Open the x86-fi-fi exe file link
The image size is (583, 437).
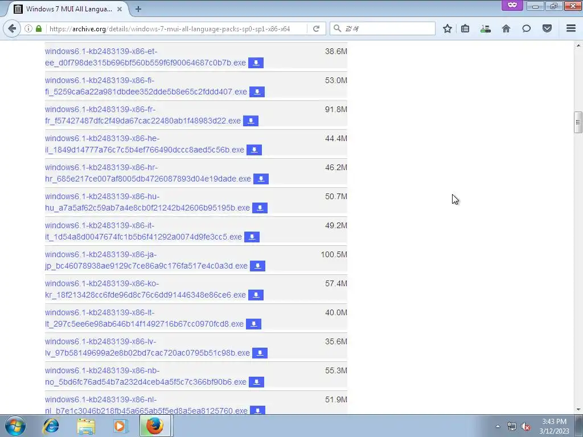click(146, 86)
